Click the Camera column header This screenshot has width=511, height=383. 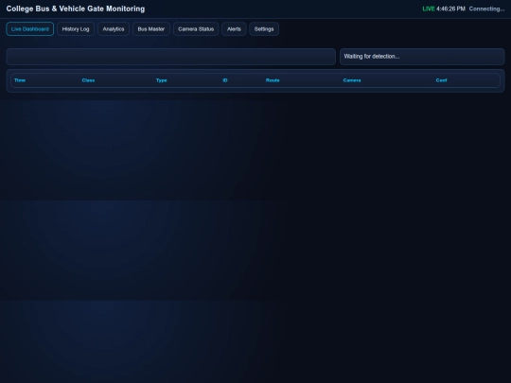tap(352, 80)
